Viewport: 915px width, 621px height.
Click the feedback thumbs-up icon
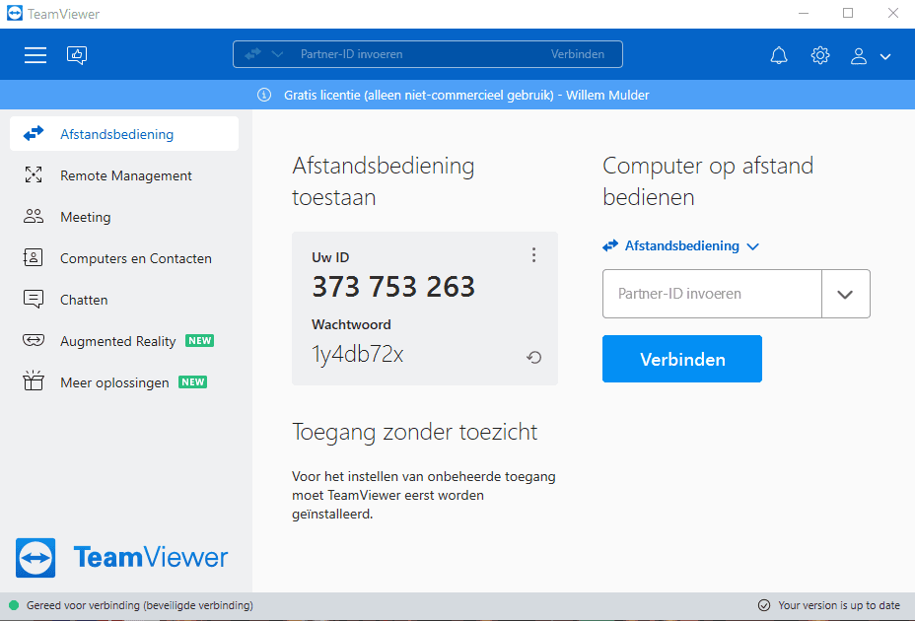click(77, 55)
